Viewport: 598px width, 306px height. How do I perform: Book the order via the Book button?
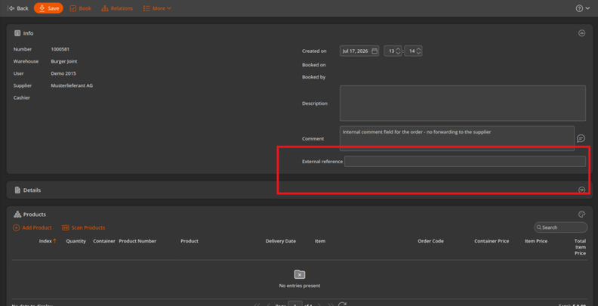(81, 8)
